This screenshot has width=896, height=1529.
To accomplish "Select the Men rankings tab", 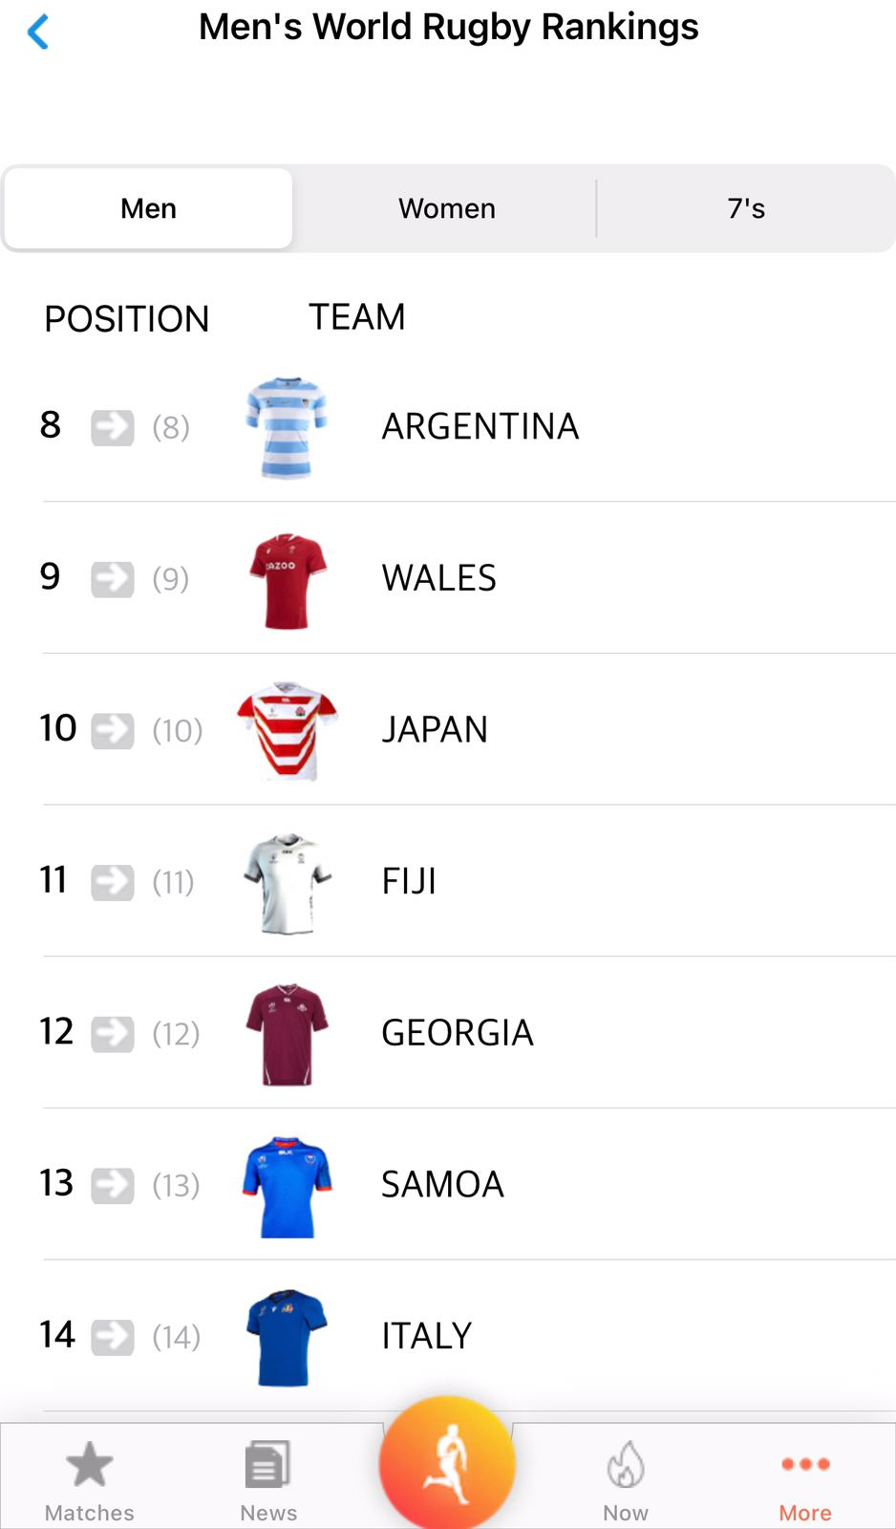I will point(149,208).
